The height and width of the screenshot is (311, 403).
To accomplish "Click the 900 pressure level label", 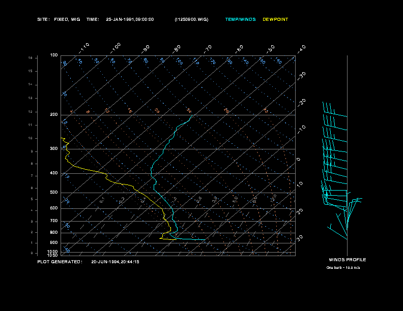I will click(54, 242).
